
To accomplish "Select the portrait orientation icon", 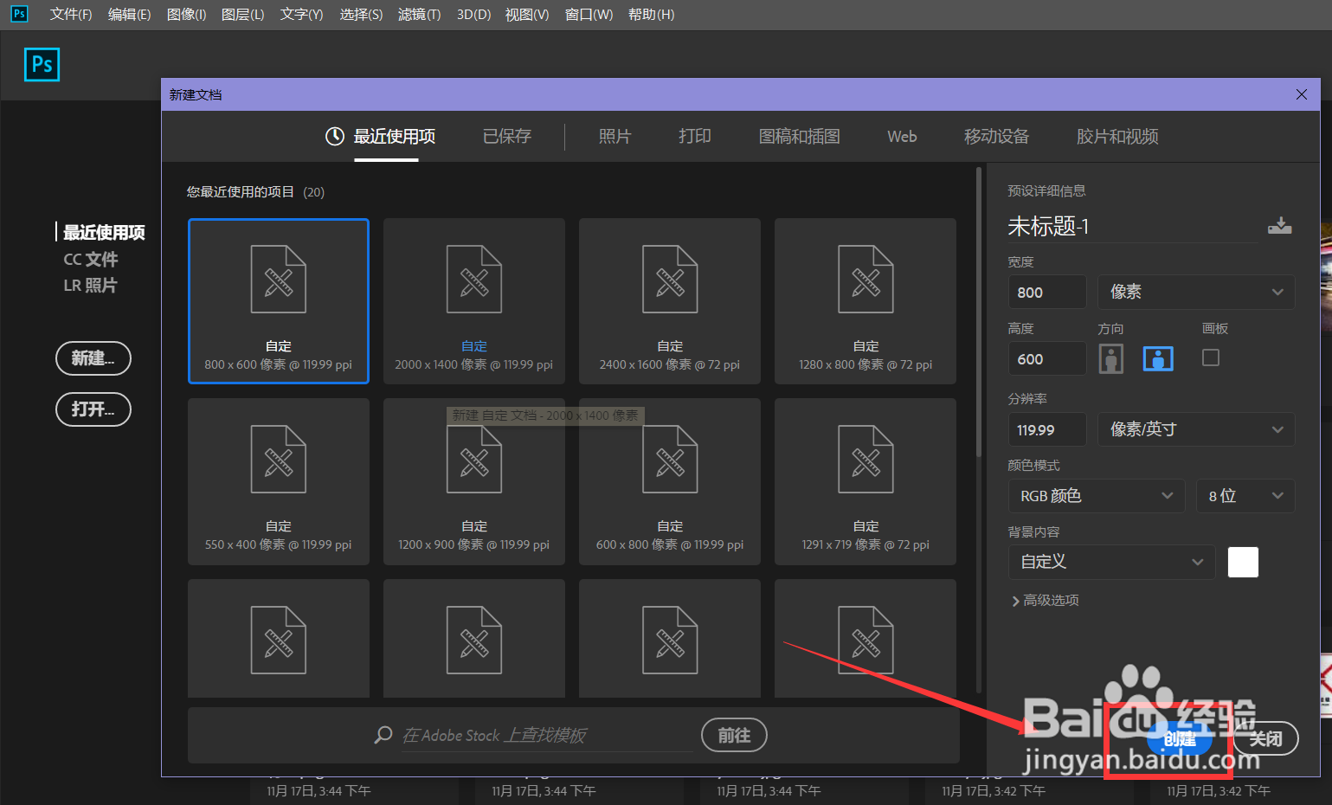I will click(1111, 358).
